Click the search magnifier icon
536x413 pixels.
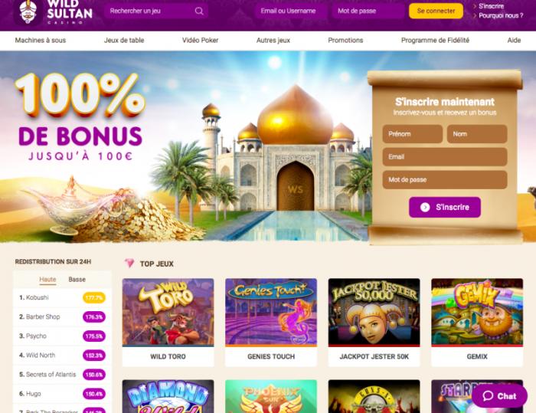point(199,11)
